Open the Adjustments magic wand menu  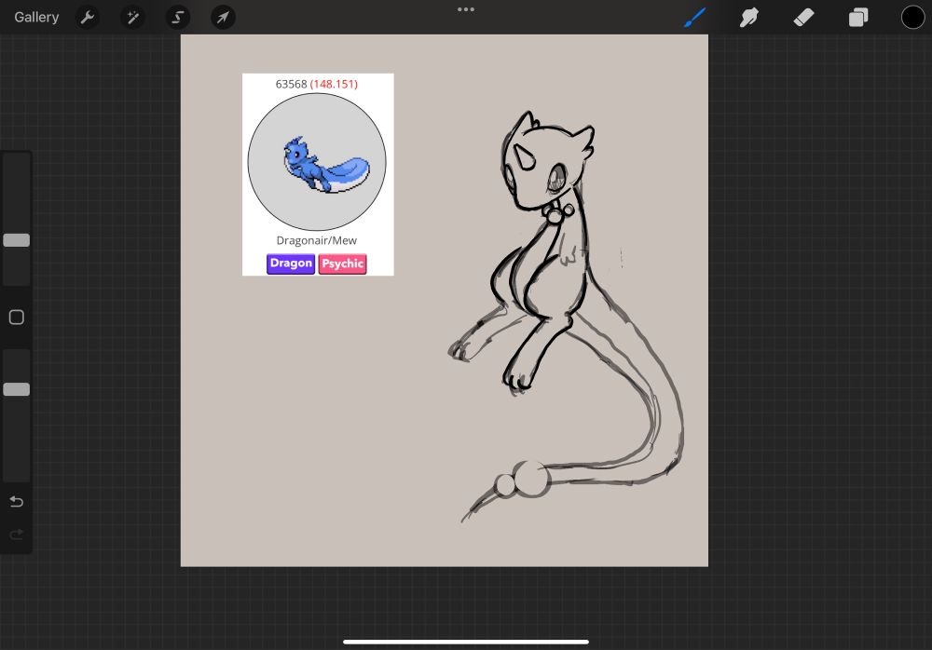click(132, 18)
